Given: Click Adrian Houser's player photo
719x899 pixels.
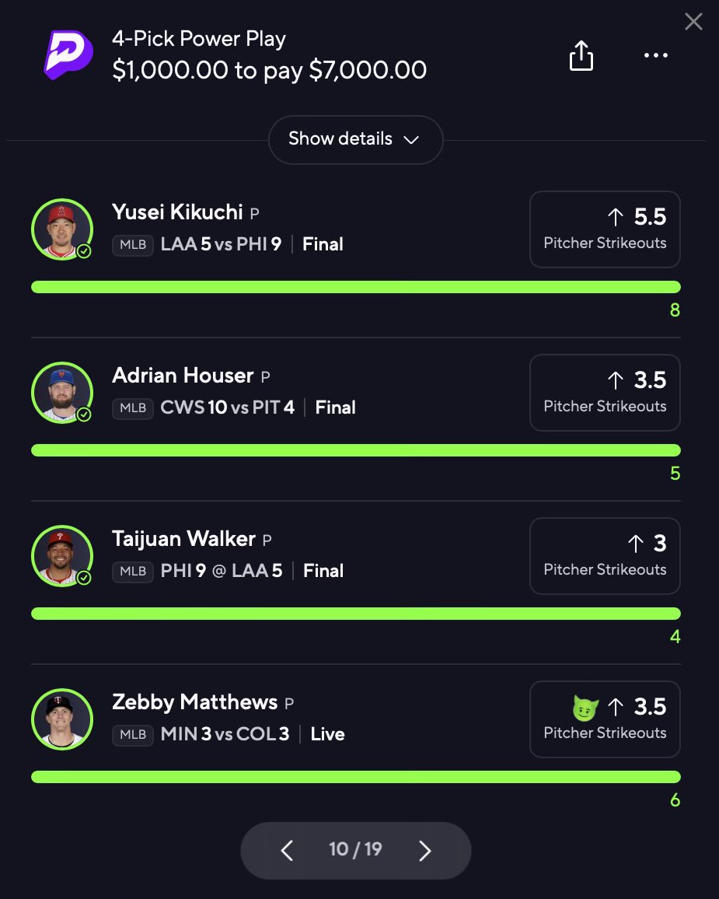Looking at the screenshot, I should (x=62, y=393).
